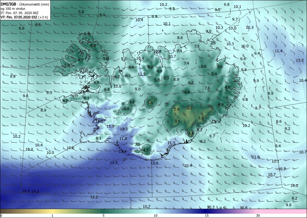
Task: Select the 5.6 map value
Action: 204,66
